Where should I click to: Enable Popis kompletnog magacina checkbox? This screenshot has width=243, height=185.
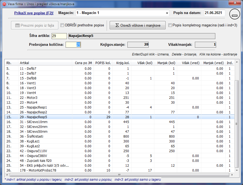[170, 25]
